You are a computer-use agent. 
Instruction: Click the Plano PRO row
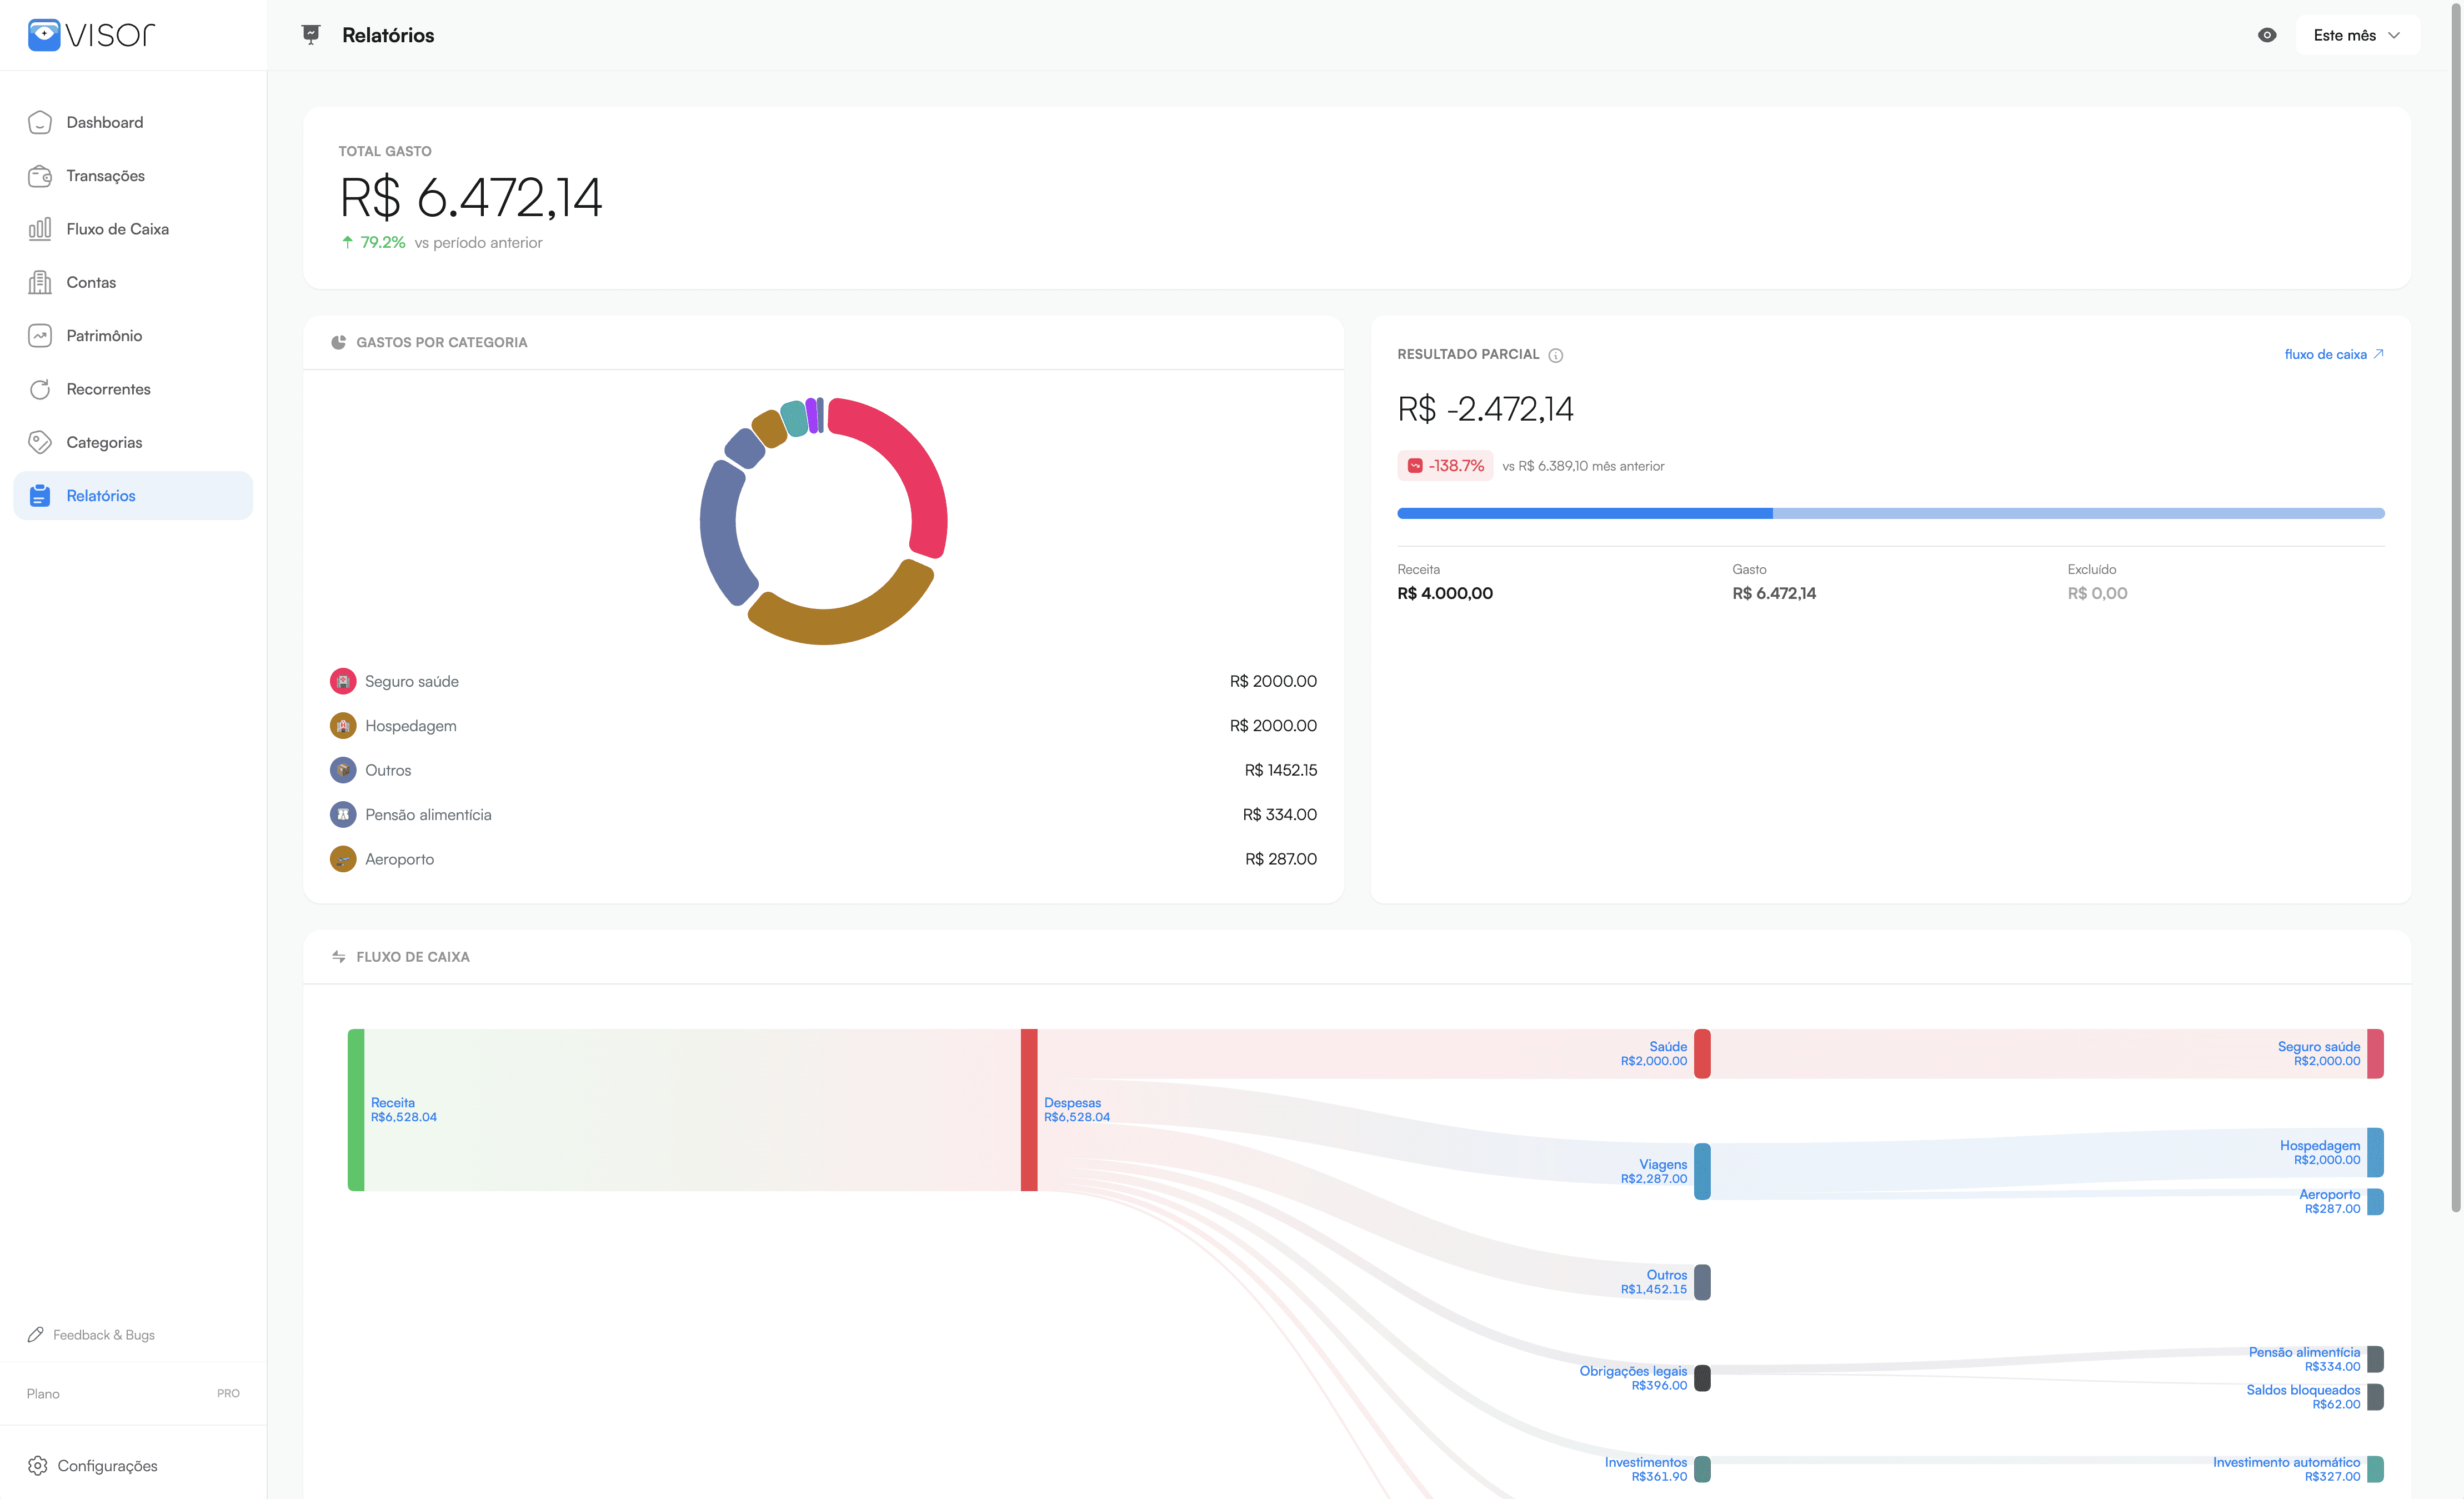133,1393
